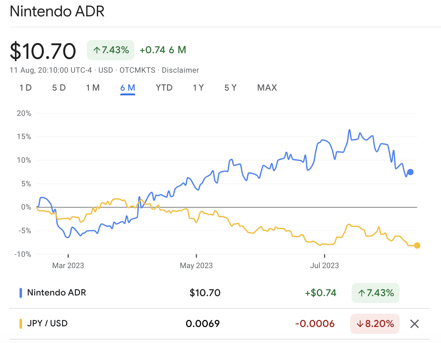441x343 pixels.
Task: Click the OTCMKTS exchange label
Action: 137,70
